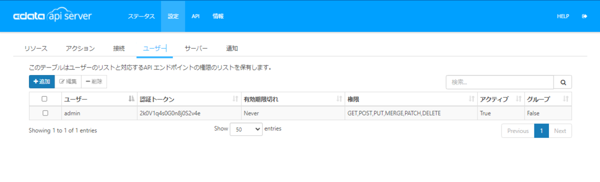600x182 pixels.
Task: Click the 編集 edit button
Action: click(67, 81)
